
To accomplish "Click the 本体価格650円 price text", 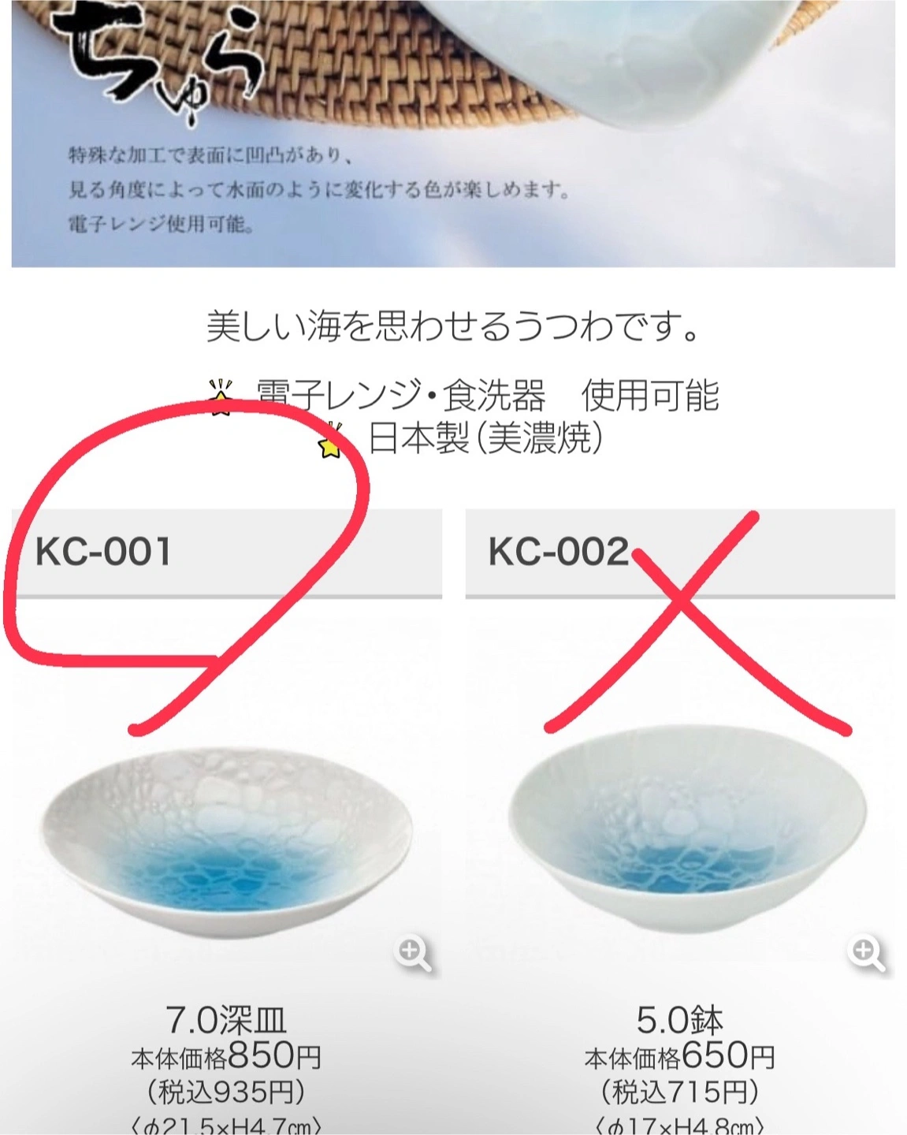I will 680,1056.
